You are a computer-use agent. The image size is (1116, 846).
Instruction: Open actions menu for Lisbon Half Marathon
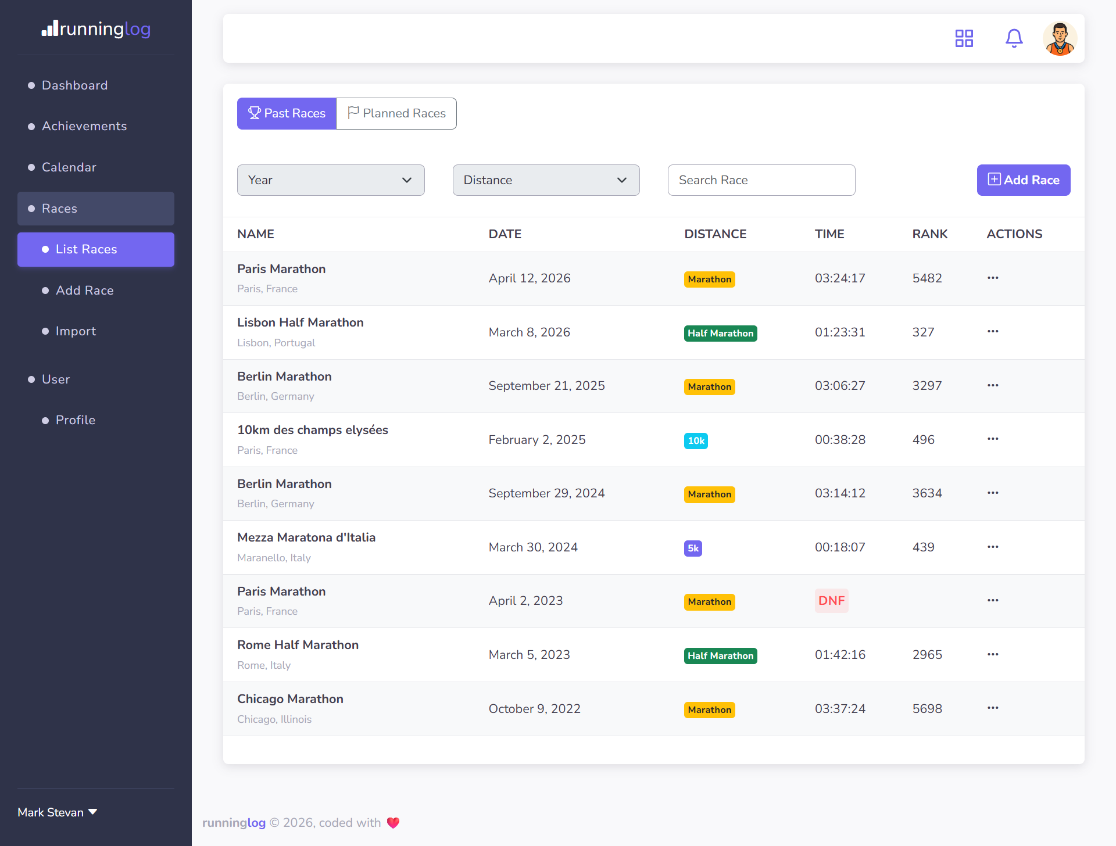[x=993, y=331]
